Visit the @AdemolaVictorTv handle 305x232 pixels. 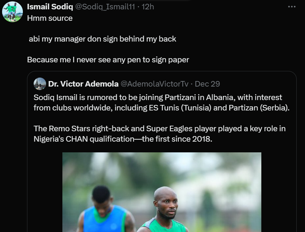click(154, 84)
